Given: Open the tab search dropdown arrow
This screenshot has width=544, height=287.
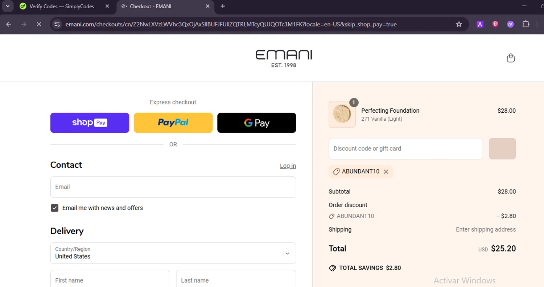Looking at the screenshot, I should 7,6.
